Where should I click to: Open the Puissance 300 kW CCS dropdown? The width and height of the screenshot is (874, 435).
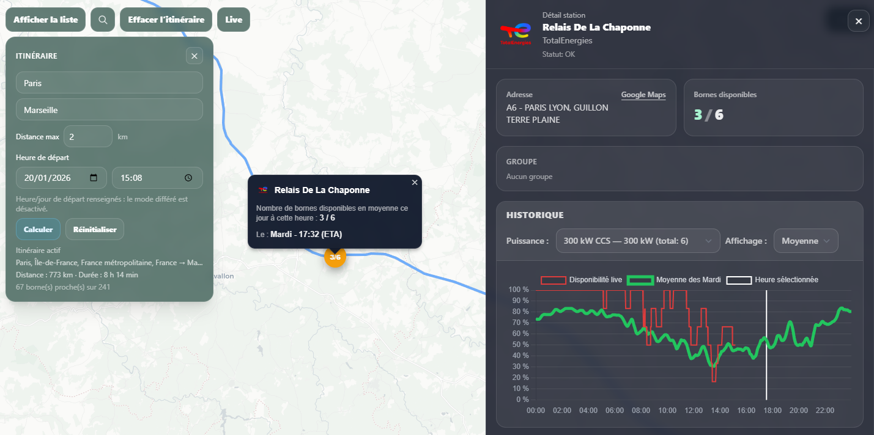[637, 241]
